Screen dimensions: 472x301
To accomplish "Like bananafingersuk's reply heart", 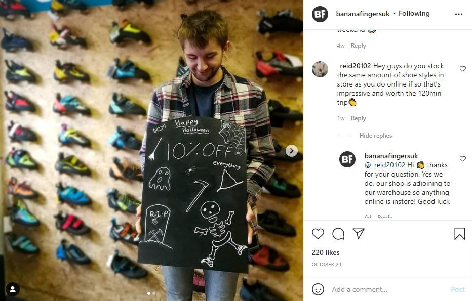I will 463,159.
